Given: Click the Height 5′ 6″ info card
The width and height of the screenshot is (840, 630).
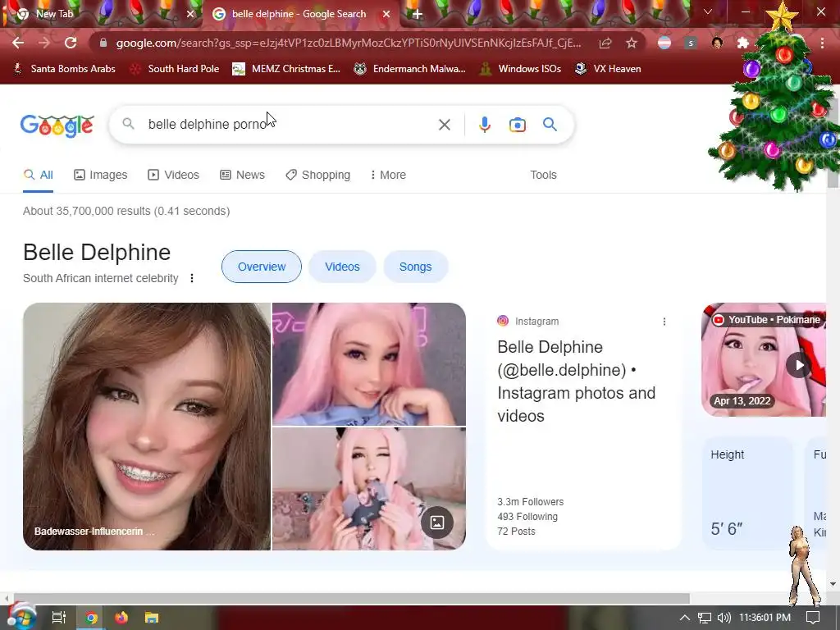Looking at the screenshot, I should [x=747, y=493].
